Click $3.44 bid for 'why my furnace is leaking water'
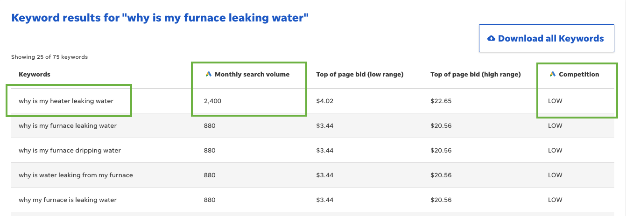 325,200
